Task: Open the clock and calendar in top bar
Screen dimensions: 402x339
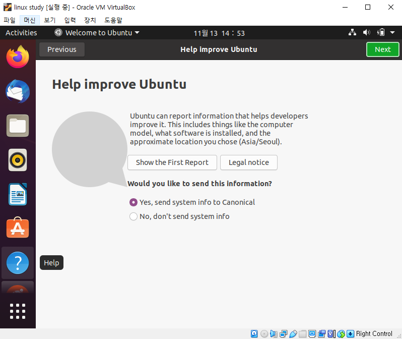Action: (x=219, y=33)
